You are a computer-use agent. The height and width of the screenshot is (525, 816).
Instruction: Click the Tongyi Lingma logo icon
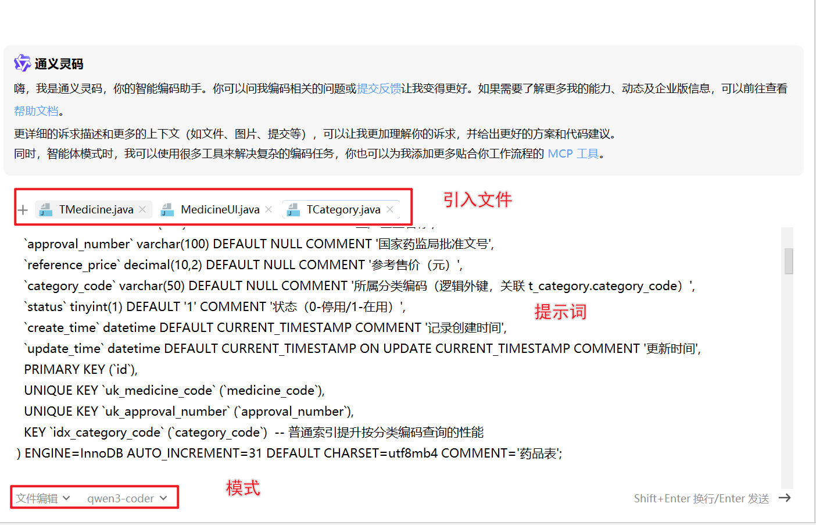click(22, 63)
